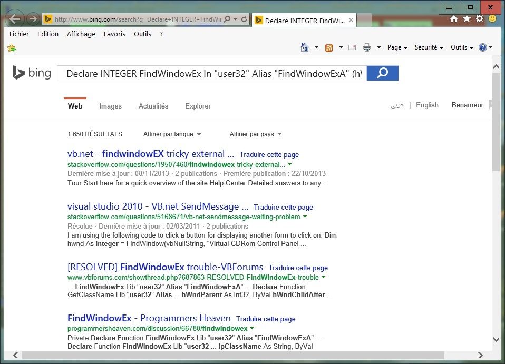Open Affiner par pays dropdown
The width and height of the screenshot is (505, 364).
click(x=255, y=134)
